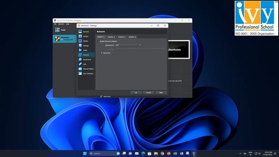Show hidden system tray icons
Viewport: 279px width, 157px height.
click(x=240, y=154)
